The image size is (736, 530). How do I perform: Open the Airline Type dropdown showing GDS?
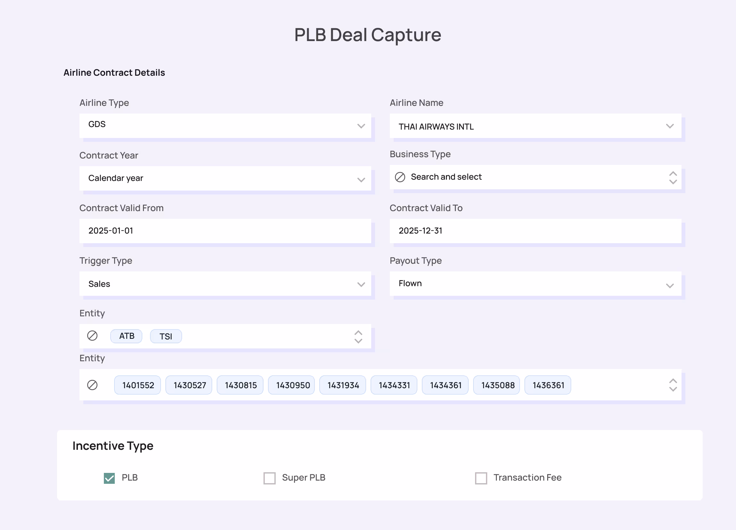pos(225,126)
